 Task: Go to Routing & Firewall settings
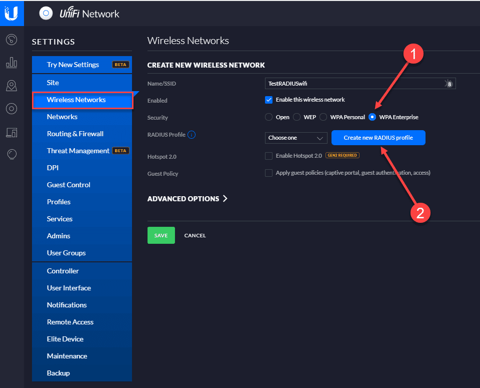[x=75, y=134]
